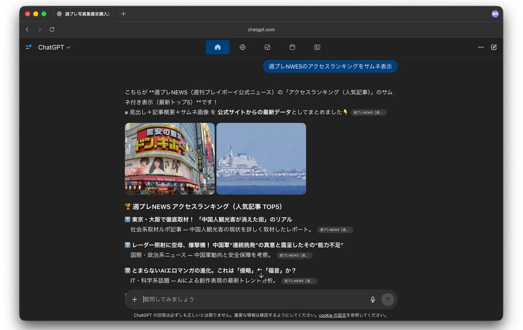
Task: Open the news icon in the top toolbar
Action: (317, 47)
